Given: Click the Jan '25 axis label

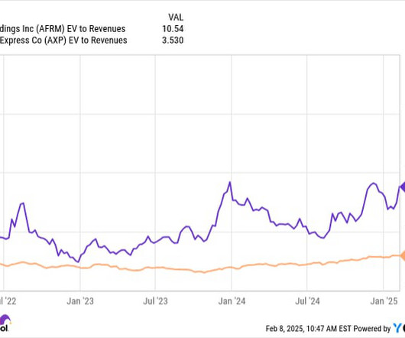Looking at the screenshot, I should [x=384, y=301].
